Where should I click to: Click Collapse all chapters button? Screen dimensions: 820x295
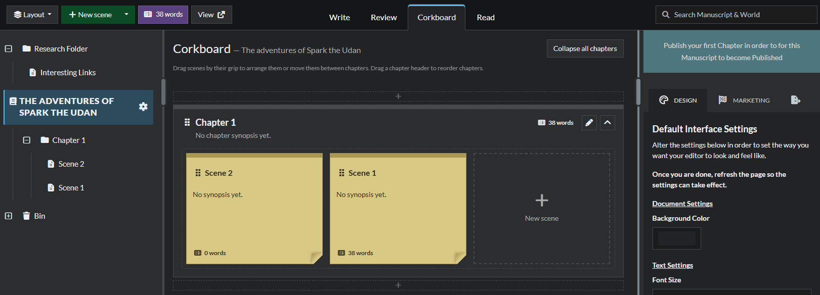(x=585, y=48)
